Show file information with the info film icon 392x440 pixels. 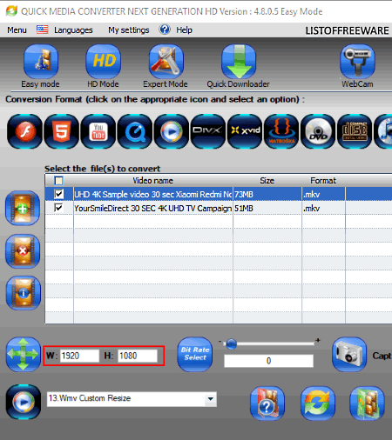(23, 293)
